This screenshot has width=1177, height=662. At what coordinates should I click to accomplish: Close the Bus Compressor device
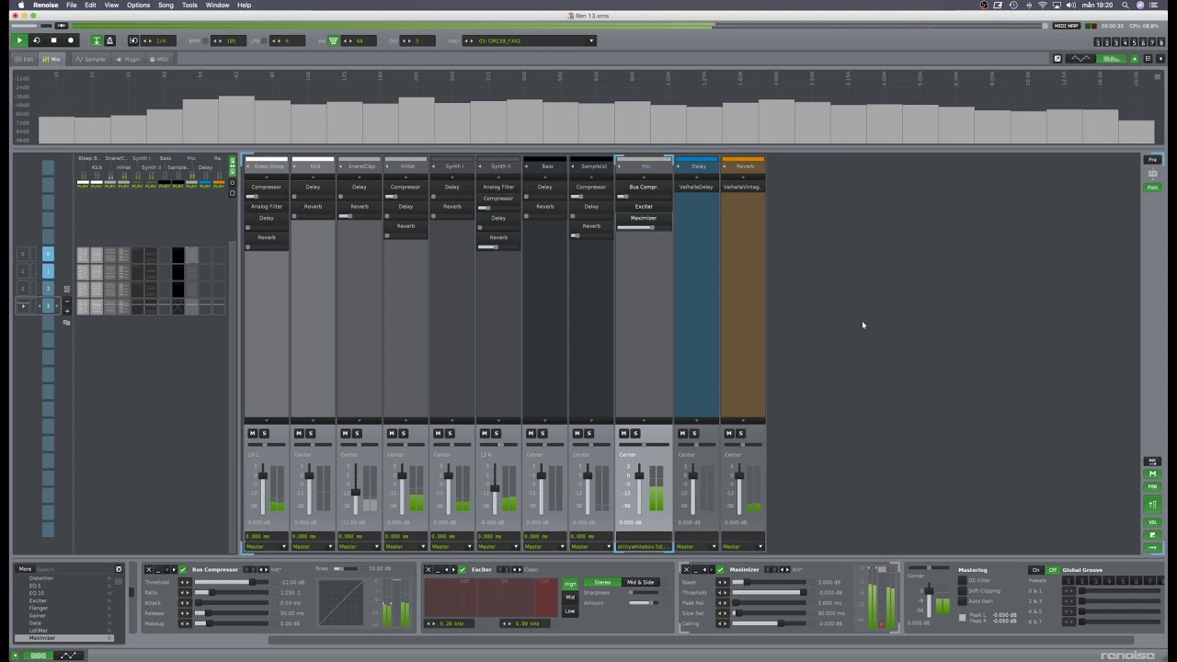(148, 569)
